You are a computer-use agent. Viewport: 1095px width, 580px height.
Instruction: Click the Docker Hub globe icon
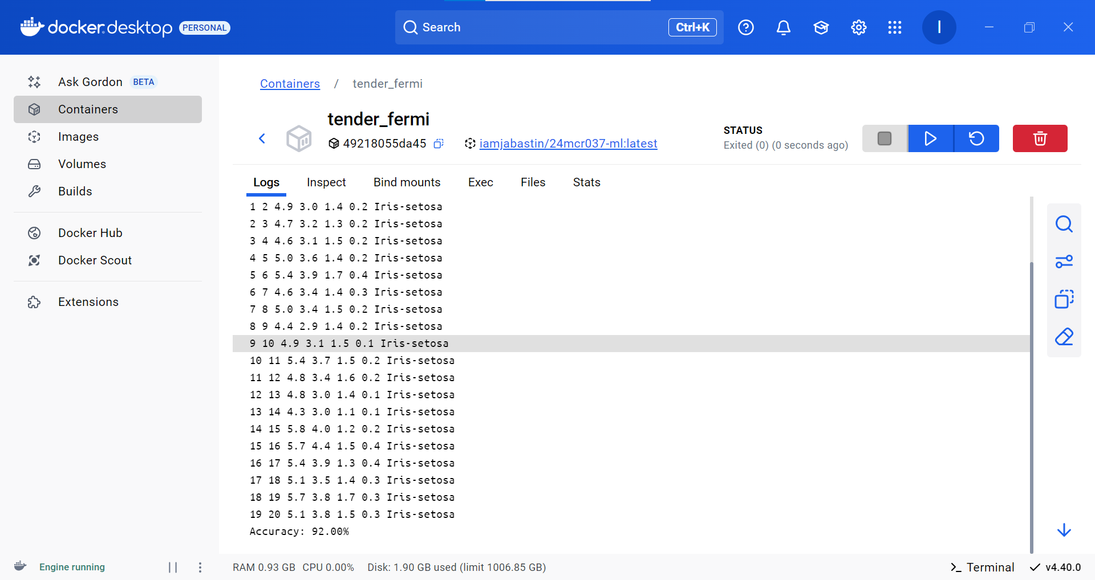[34, 233]
